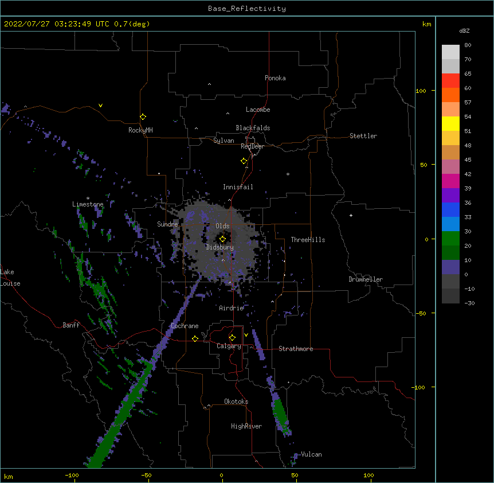Pick the bright yellow 51-54 dBZ swatch

pyautogui.click(x=450, y=123)
